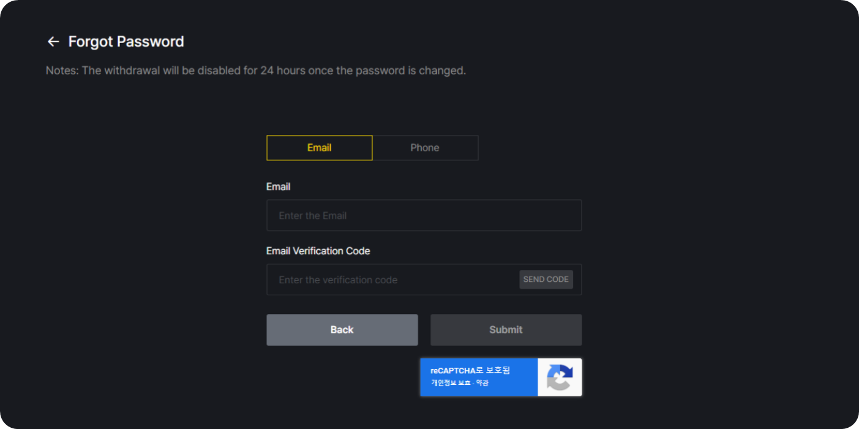Screen dimensions: 859x429
Task: Switch to the Phone tab
Action: [425, 148]
